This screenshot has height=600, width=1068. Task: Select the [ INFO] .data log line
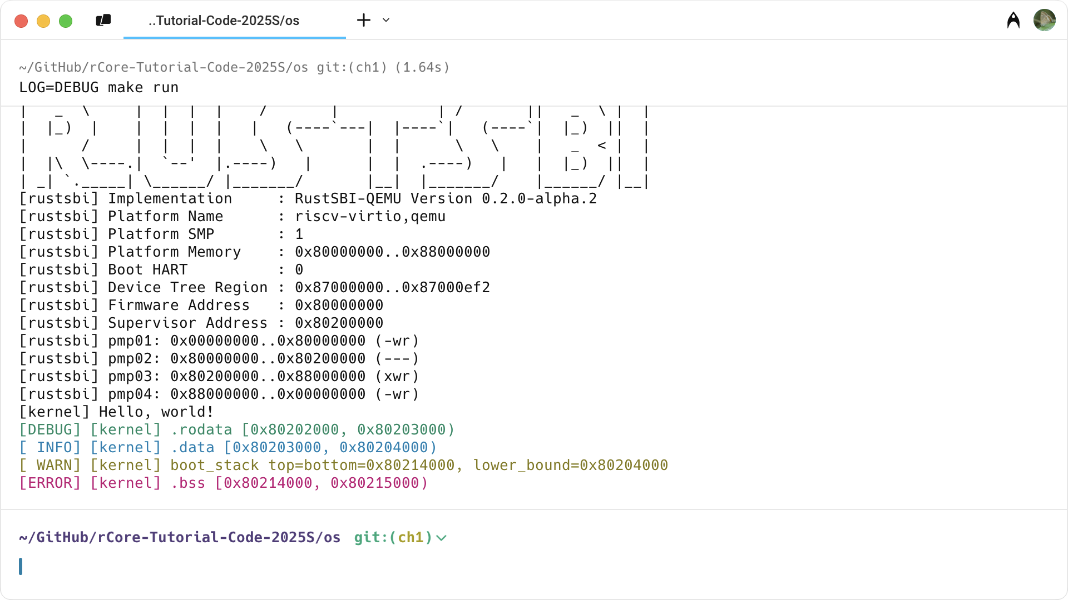228,447
